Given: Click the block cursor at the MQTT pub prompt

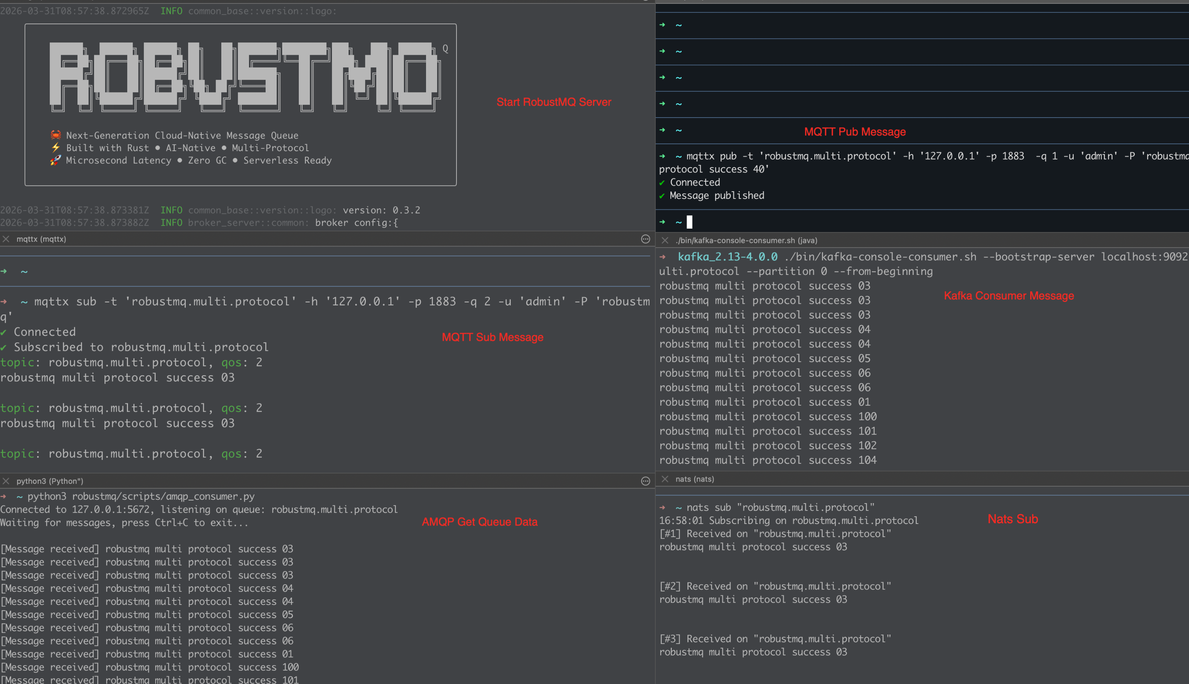Looking at the screenshot, I should pyautogui.click(x=689, y=222).
